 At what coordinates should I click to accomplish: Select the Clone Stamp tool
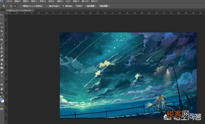2,48
